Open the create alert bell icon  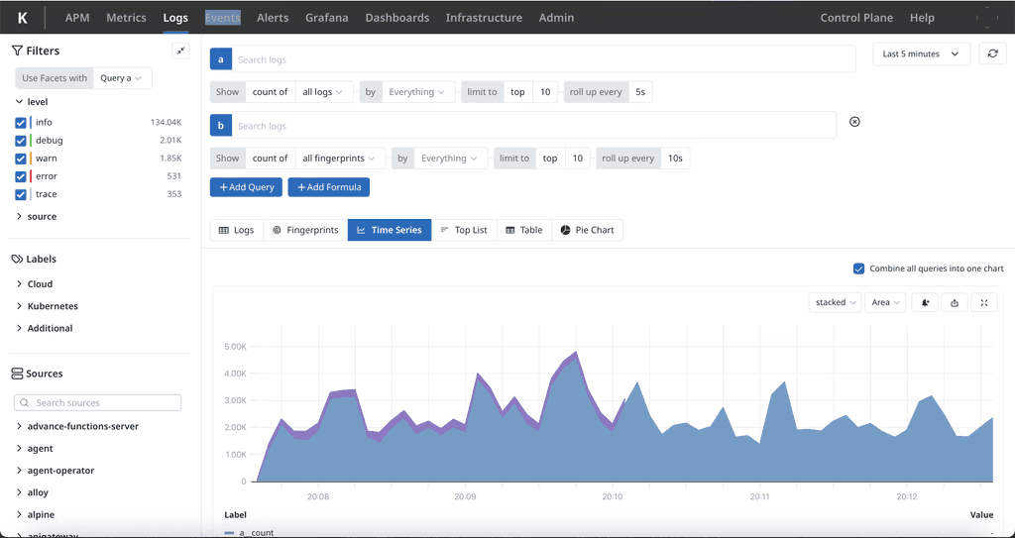point(925,302)
